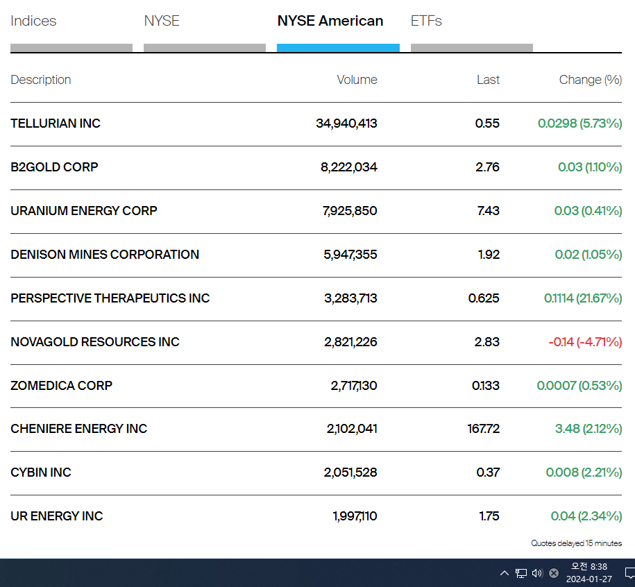The height and width of the screenshot is (587, 635).
Task: Click Denison change 0.02 (1.05%)
Action: (x=589, y=255)
